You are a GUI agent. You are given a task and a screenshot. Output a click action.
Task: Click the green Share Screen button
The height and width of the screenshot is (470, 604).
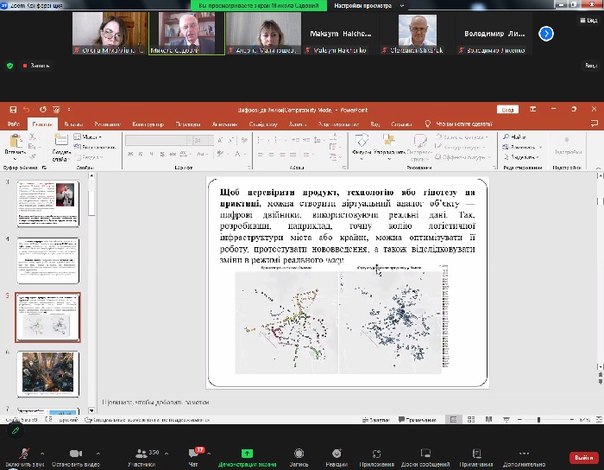pyautogui.click(x=247, y=454)
